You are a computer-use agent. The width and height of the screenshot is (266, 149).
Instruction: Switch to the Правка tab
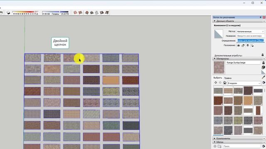pyautogui.click(x=228, y=78)
